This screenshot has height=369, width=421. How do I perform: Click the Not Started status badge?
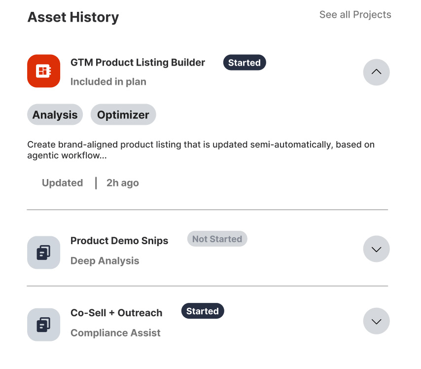point(217,239)
